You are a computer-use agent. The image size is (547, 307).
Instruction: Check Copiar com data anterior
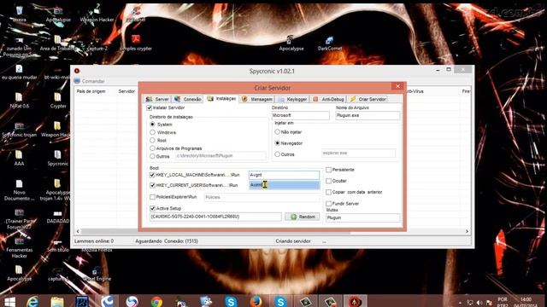(x=328, y=192)
